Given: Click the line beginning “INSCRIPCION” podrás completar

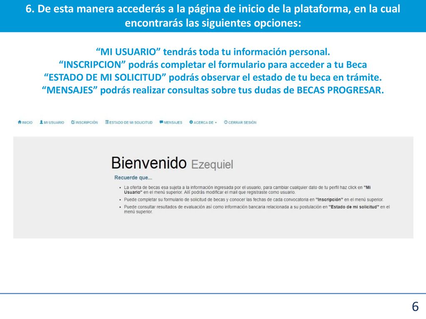Looking at the screenshot, I should tap(213, 64).
